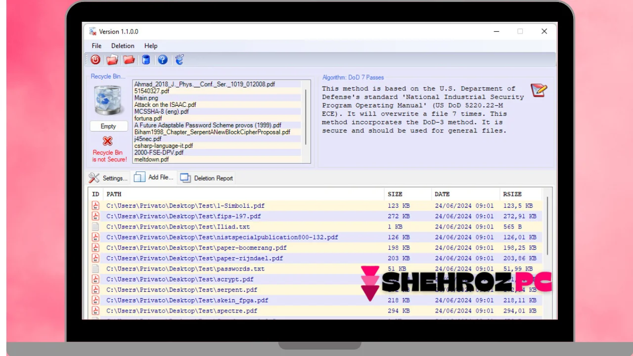633x356 pixels.
Task: Click path of Test\Iliad.txt row
Action: [x=178, y=227]
